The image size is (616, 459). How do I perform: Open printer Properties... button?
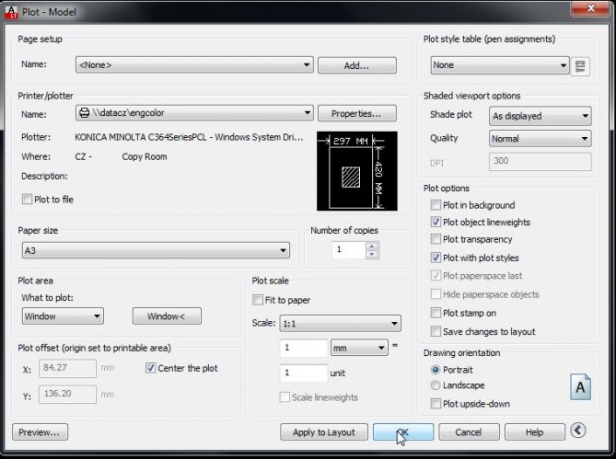[x=356, y=113]
